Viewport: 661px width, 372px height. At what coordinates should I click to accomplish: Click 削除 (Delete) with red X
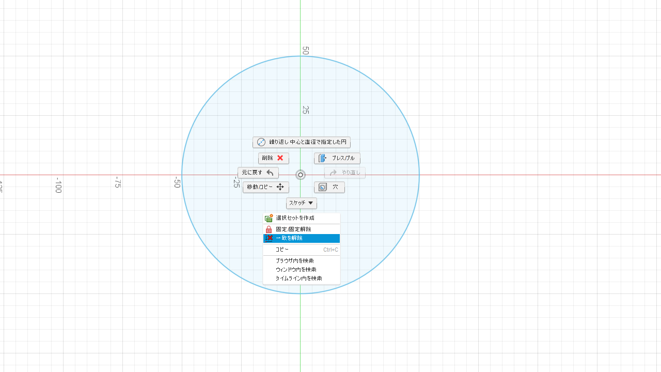(273, 158)
